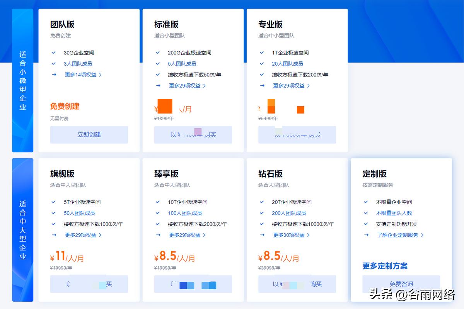Image resolution: width=464 pixels, height=309 pixels.
Task: Click the 免费咨询 button in 定制版
Action: coord(402,284)
